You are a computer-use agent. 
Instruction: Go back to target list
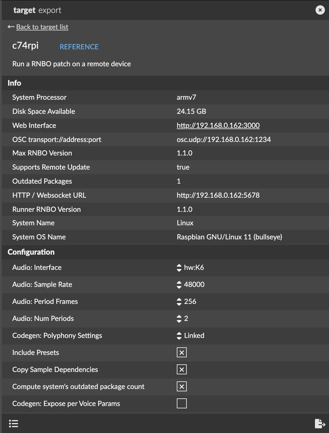tap(42, 27)
